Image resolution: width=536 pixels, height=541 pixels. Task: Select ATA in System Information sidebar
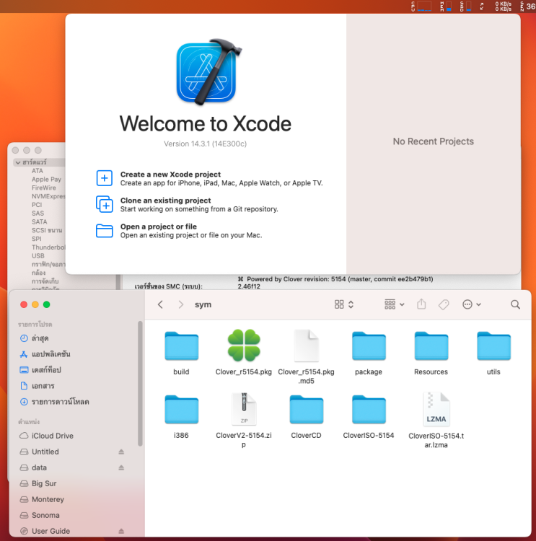tap(38, 171)
